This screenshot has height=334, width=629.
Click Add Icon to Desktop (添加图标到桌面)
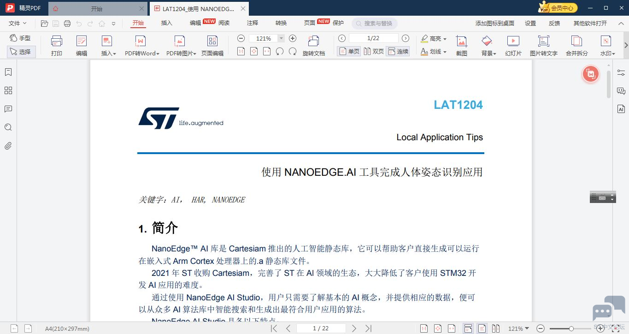(495, 23)
